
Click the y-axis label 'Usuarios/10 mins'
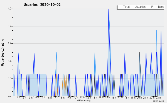(x=3, y=53)
